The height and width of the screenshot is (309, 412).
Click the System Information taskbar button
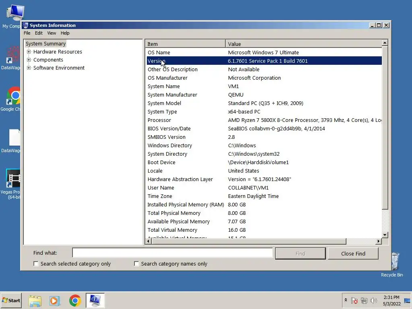95,300
